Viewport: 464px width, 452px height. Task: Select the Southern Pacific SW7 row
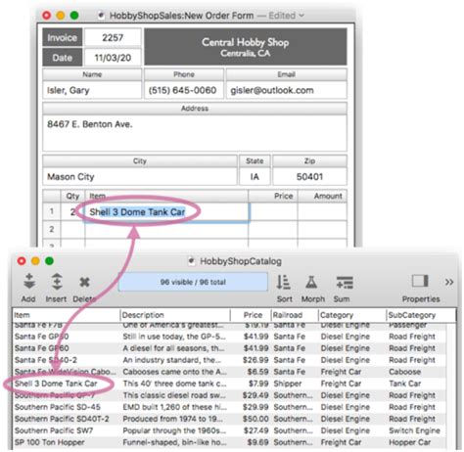tap(230, 430)
